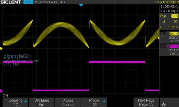Toggle the channel 2 DC1M box
This screenshot has width=179, height=107.
(x=174, y=46)
